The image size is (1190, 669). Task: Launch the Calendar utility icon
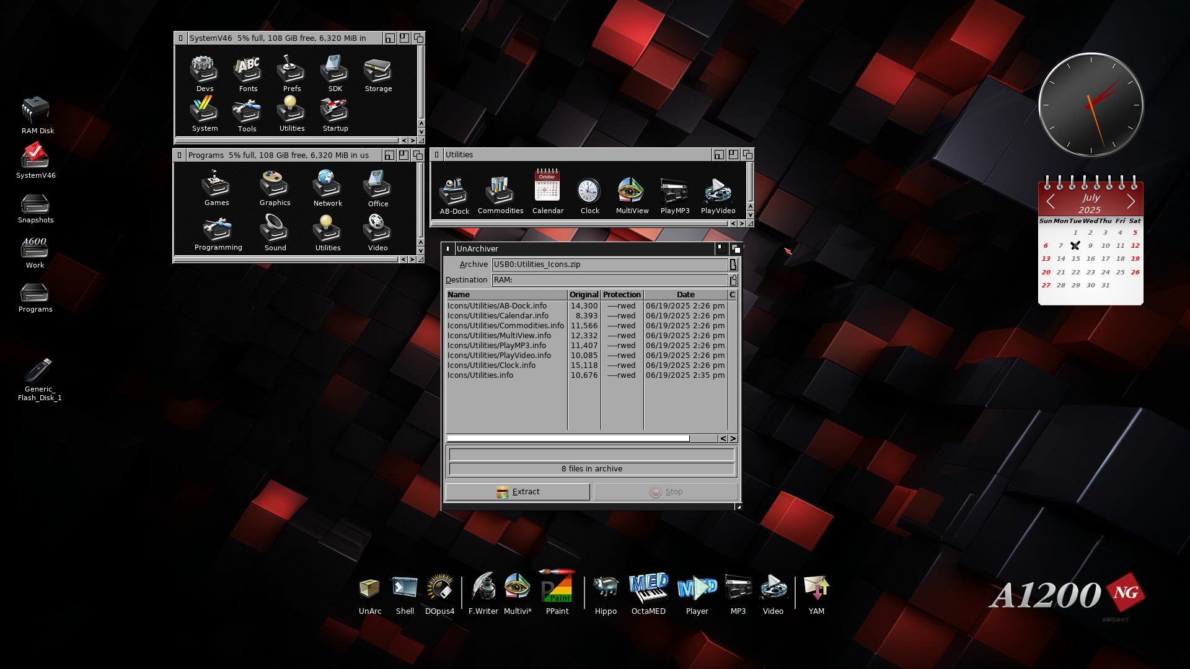pyautogui.click(x=547, y=186)
